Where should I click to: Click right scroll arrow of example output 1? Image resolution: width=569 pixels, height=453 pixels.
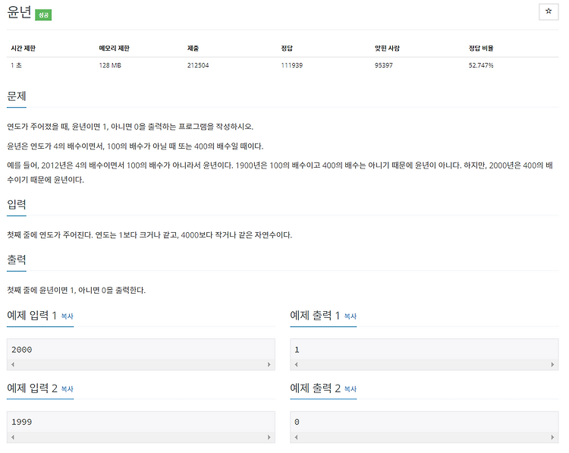pos(552,364)
